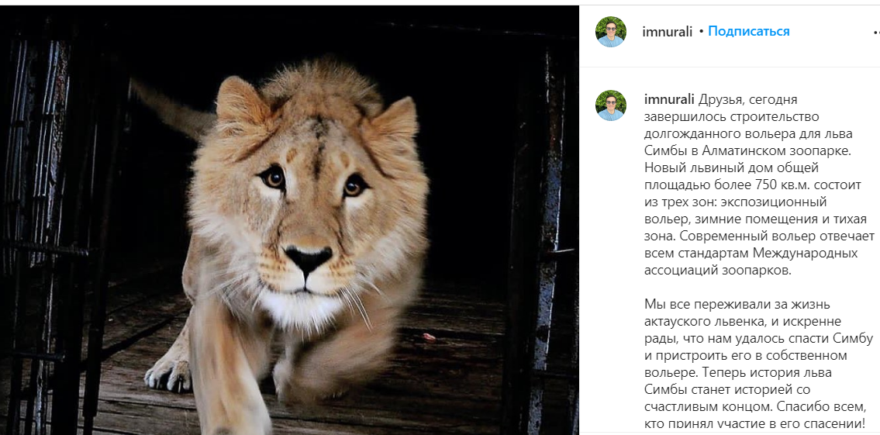The height and width of the screenshot is (435, 880).
Task: Open the more options dots menu
Action: pos(876,33)
